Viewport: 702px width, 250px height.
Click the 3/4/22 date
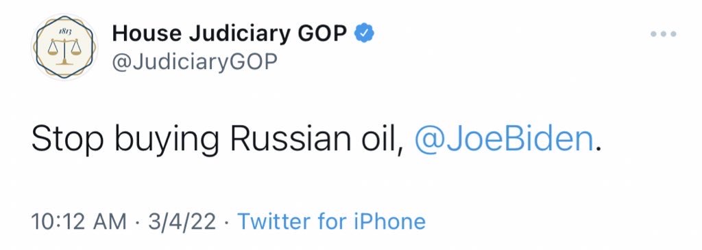[182, 221]
